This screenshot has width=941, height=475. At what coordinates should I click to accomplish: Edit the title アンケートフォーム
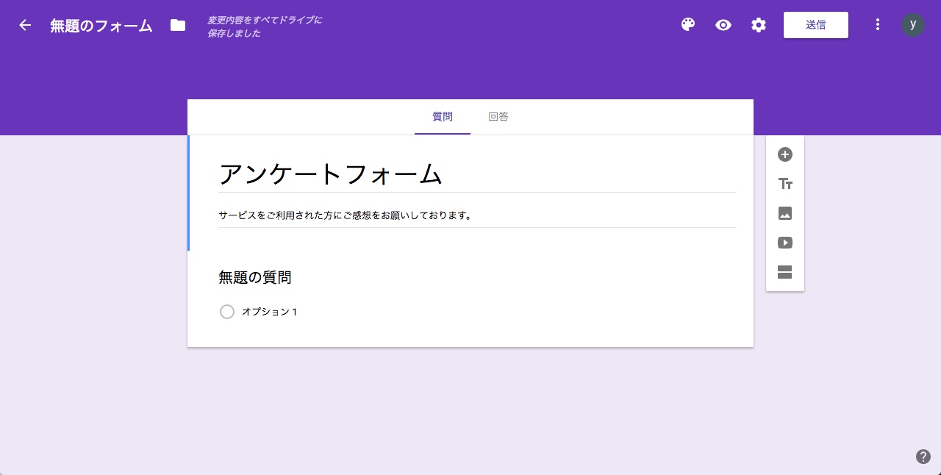click(477, 174)
